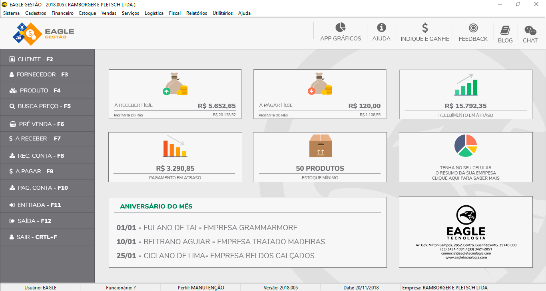The width and height of the screenshot is (546, 291).
Task: Click Estoque Mínimo label
Action: tap(320, 177)
